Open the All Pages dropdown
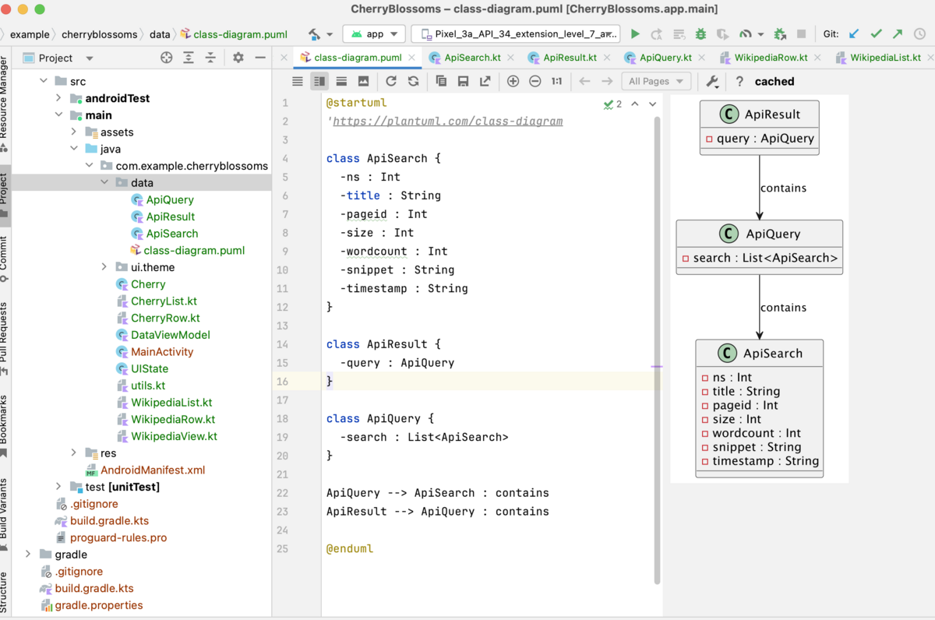 [656, 81]
